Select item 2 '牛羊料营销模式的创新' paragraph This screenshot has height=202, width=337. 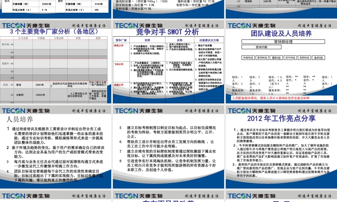[281, 153]
